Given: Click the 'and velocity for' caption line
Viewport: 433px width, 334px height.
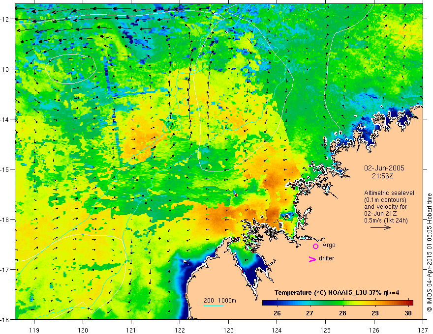Looking at the screenshot, I should pos(385,207).
